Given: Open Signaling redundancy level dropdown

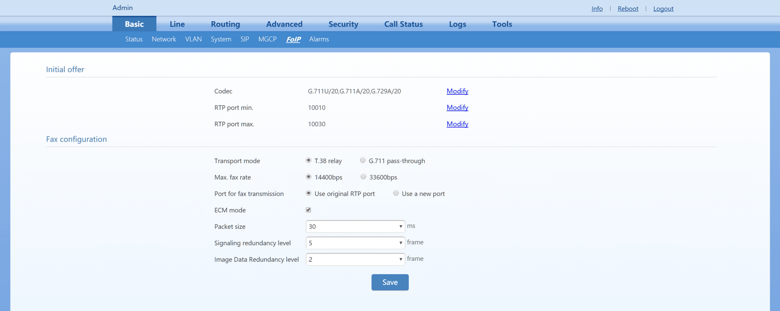Looking at the screenshot, I should point(355,243).
